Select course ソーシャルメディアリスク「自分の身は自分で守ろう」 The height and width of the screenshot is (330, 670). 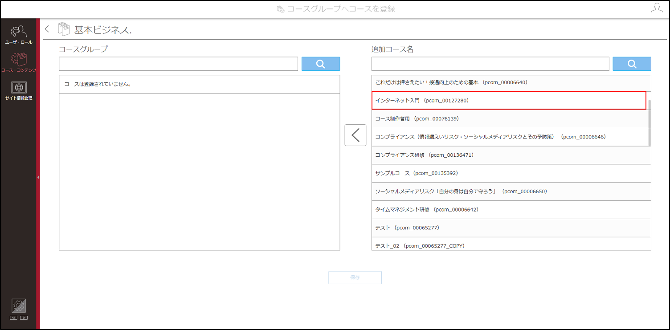tap(511, 191)
